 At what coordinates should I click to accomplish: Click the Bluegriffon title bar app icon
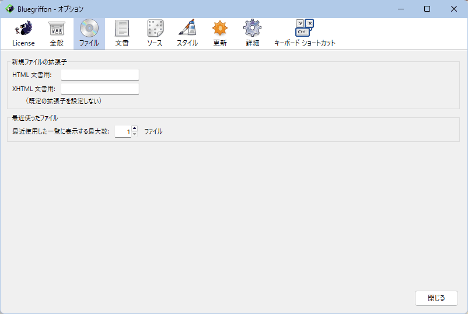point(9,9)
